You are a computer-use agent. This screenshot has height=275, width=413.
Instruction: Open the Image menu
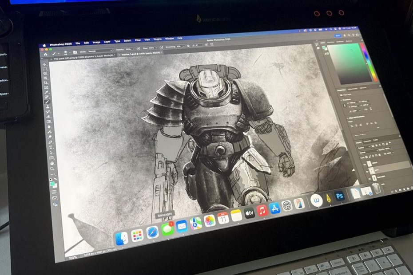click(x=96, y=42)
